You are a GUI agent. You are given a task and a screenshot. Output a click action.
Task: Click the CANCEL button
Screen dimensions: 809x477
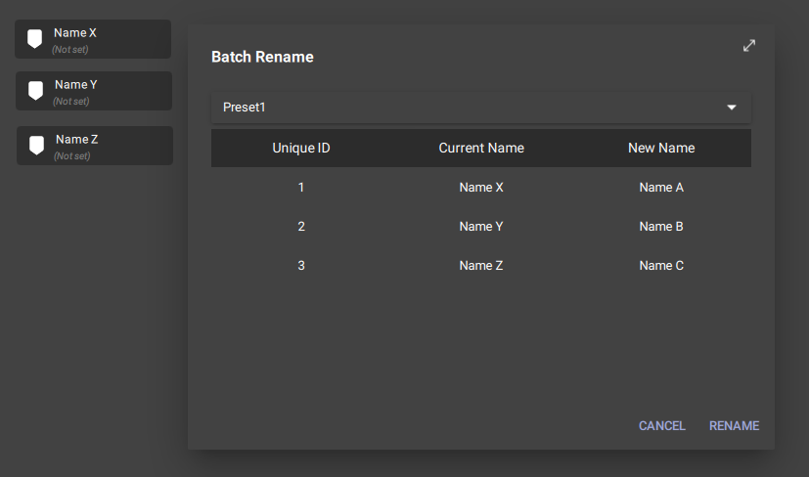[662, 426]
